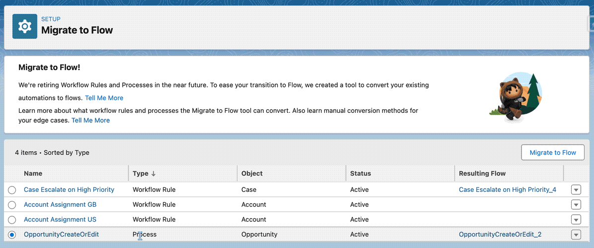
Task: Open Account Assignment GB rule link
Action: pyautogui.click(x=60, y=204)
